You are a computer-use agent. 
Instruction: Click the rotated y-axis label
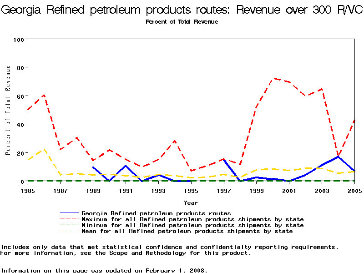coord(8,110)
